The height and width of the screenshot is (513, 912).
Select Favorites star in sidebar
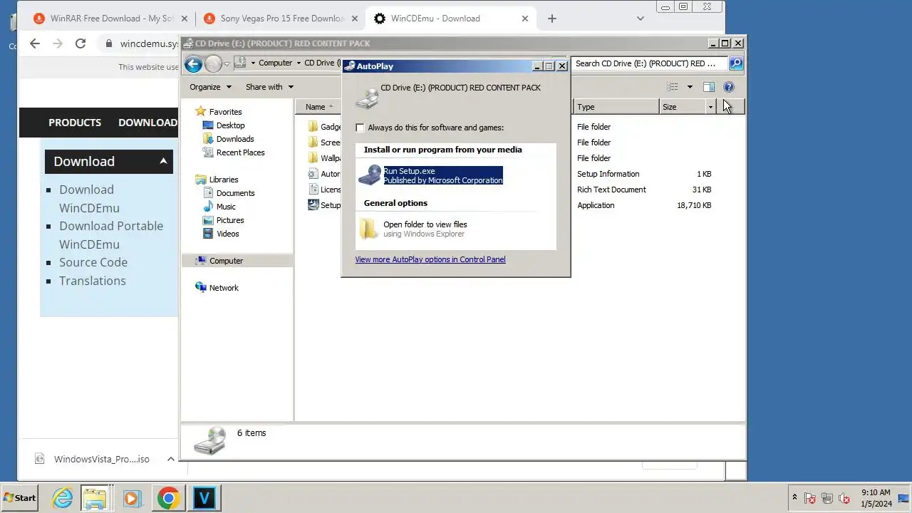[201, 112]
